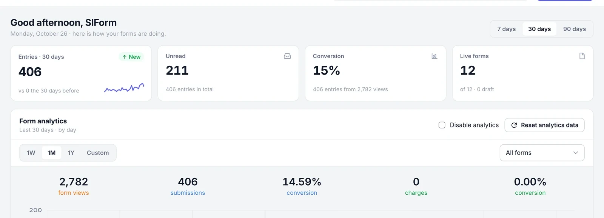This screenshot has width=604, height=218.
Task: Select the 30 days range
Action: click(x=539, y=29)
